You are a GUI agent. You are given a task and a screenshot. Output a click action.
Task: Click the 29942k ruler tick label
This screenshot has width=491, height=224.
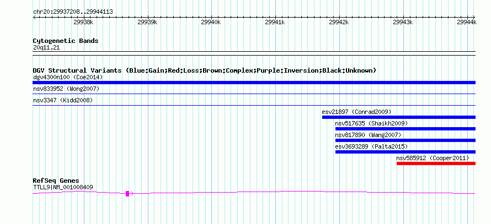pyautogui.click(x=339, y=22)
